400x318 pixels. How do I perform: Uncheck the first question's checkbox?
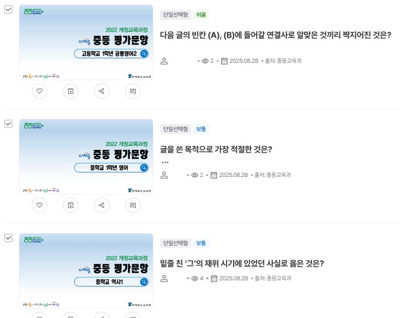click(8, 9)
